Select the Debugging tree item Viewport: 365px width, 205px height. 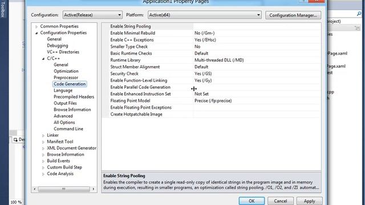pyautogui.click(x=57, y=46)
